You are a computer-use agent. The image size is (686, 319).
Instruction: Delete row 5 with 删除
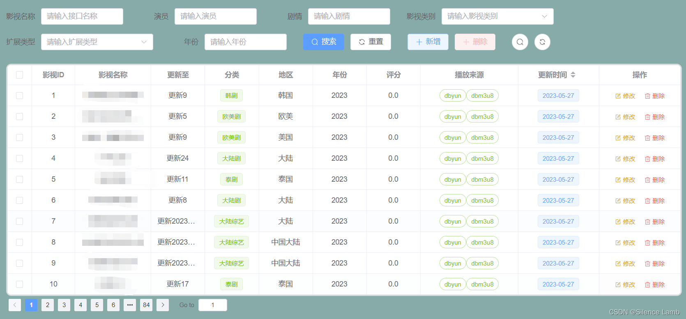tap(655, 180)
